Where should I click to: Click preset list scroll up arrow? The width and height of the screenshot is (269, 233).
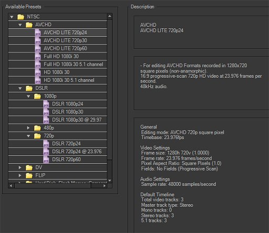pos(110,16)
